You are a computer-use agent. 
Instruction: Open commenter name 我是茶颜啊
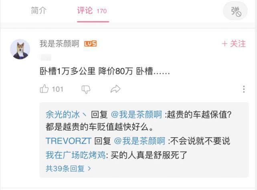coord(59,44)
